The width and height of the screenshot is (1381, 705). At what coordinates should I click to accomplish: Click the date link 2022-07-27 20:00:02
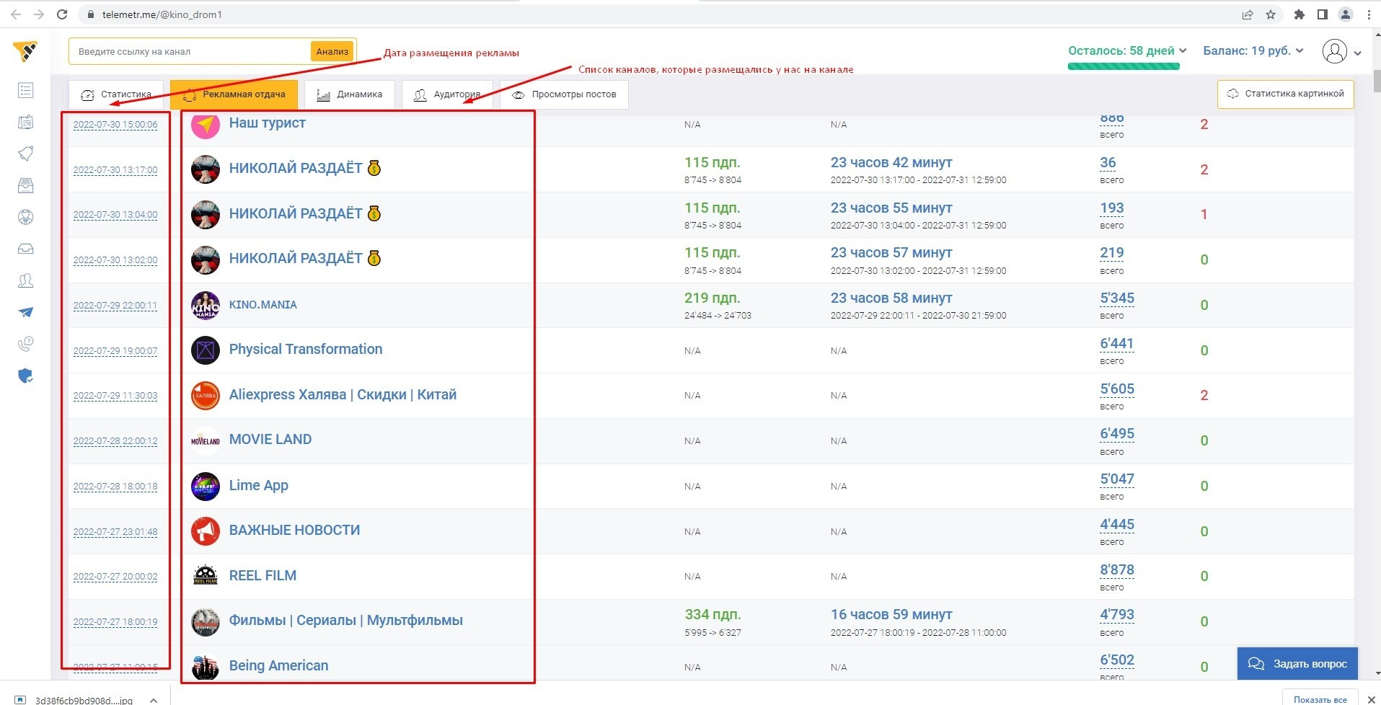tap(115, 577)
